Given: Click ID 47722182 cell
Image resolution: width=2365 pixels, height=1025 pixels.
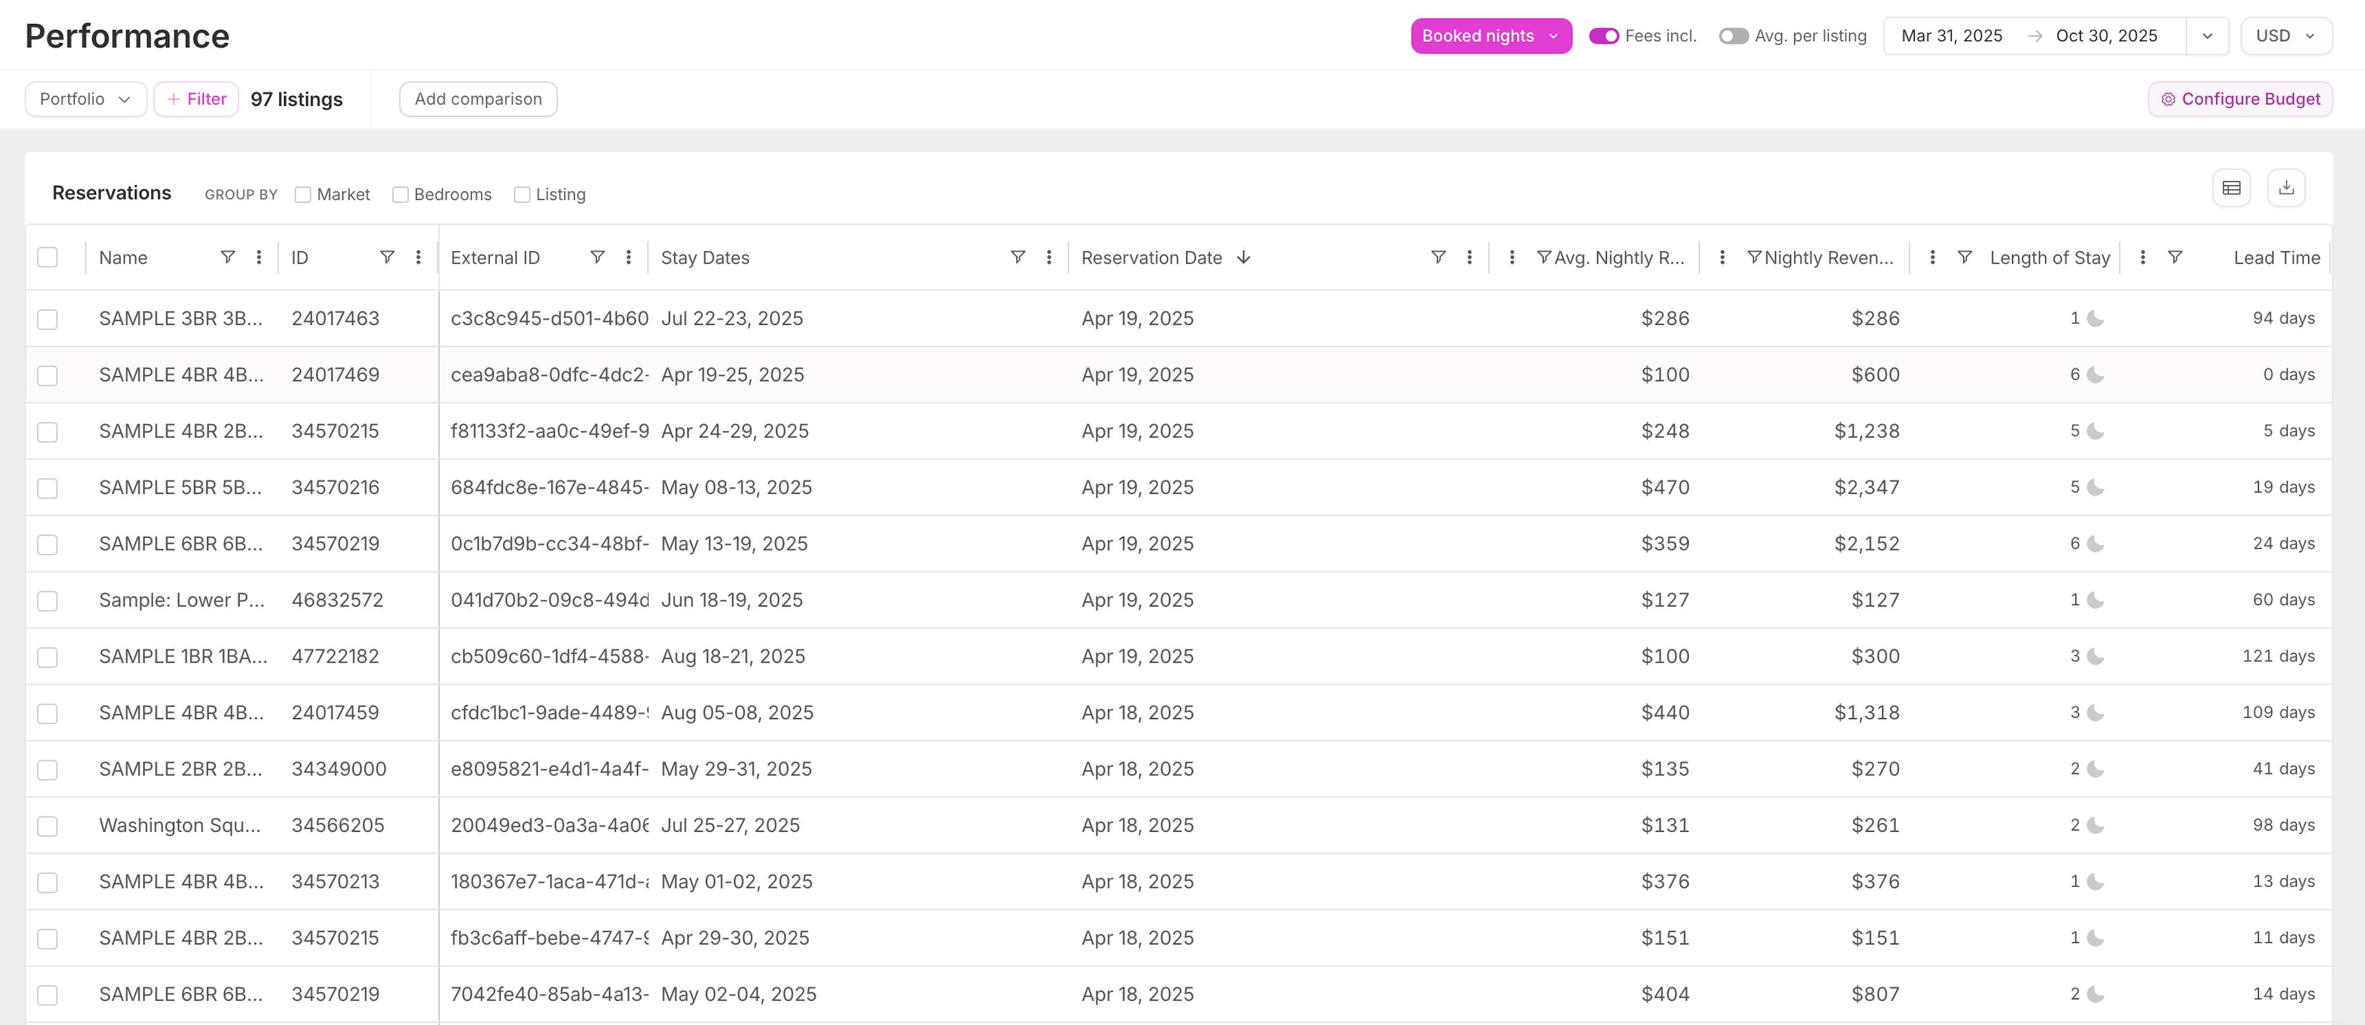Looking at the screenshot, I should pyautogui.click(x=335, y=656).
